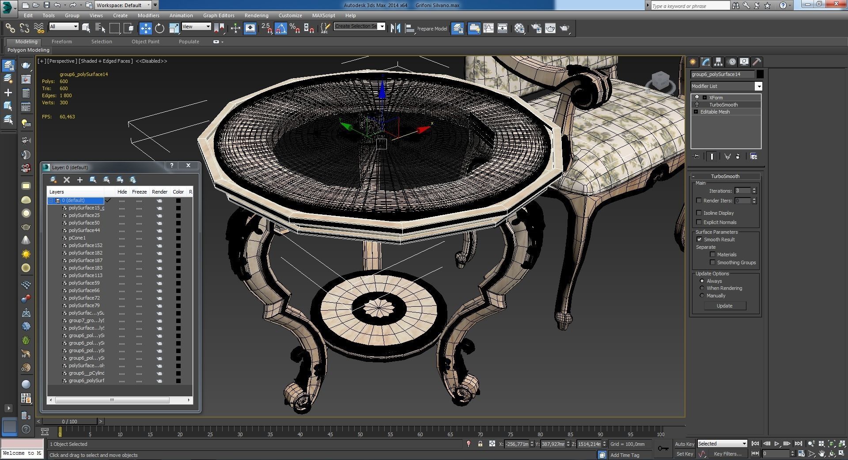Open the Utilities hammer panel tab
This screenshot has width=848, height=460.
pyautogui.click(x=757, y=62)
